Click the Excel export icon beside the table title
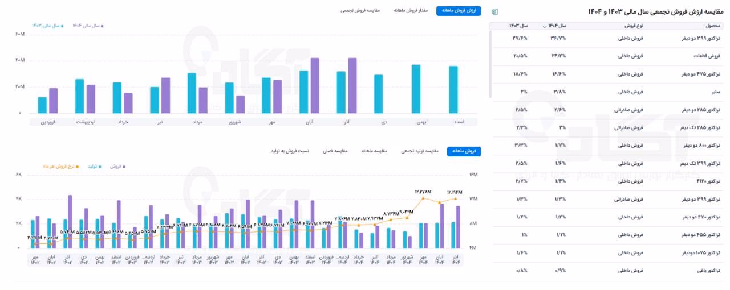The width and height of the screenshot is (730, 290). (x=494, y=11)
